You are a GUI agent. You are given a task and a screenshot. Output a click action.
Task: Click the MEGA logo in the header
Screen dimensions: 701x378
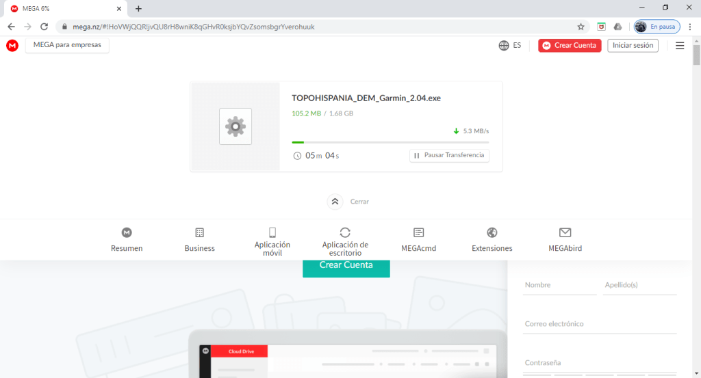[12, 46]
